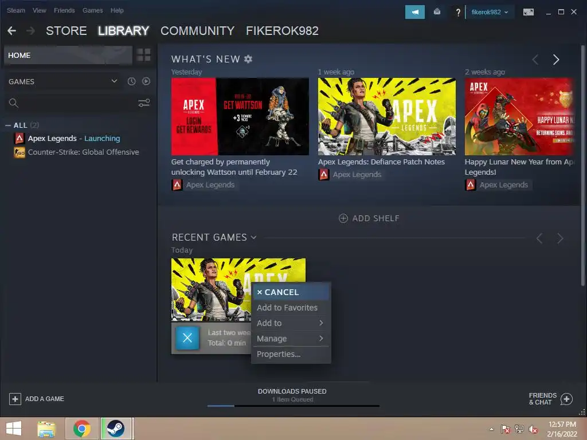Open advanced filter sliders icon
Viewport: 587px width, 440px height.
144,103
